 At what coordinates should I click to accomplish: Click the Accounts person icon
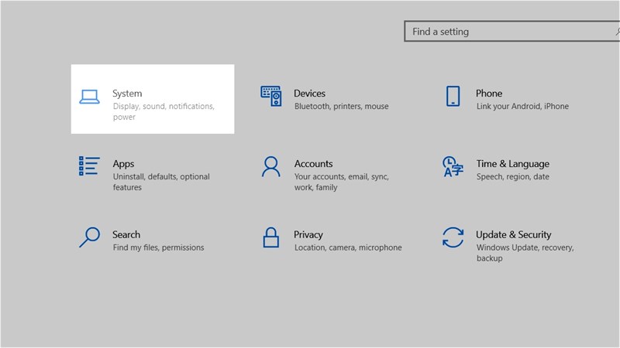coord(270,166)
